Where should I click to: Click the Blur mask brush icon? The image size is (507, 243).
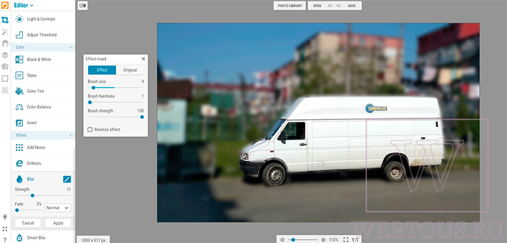[x=67, y=180]
